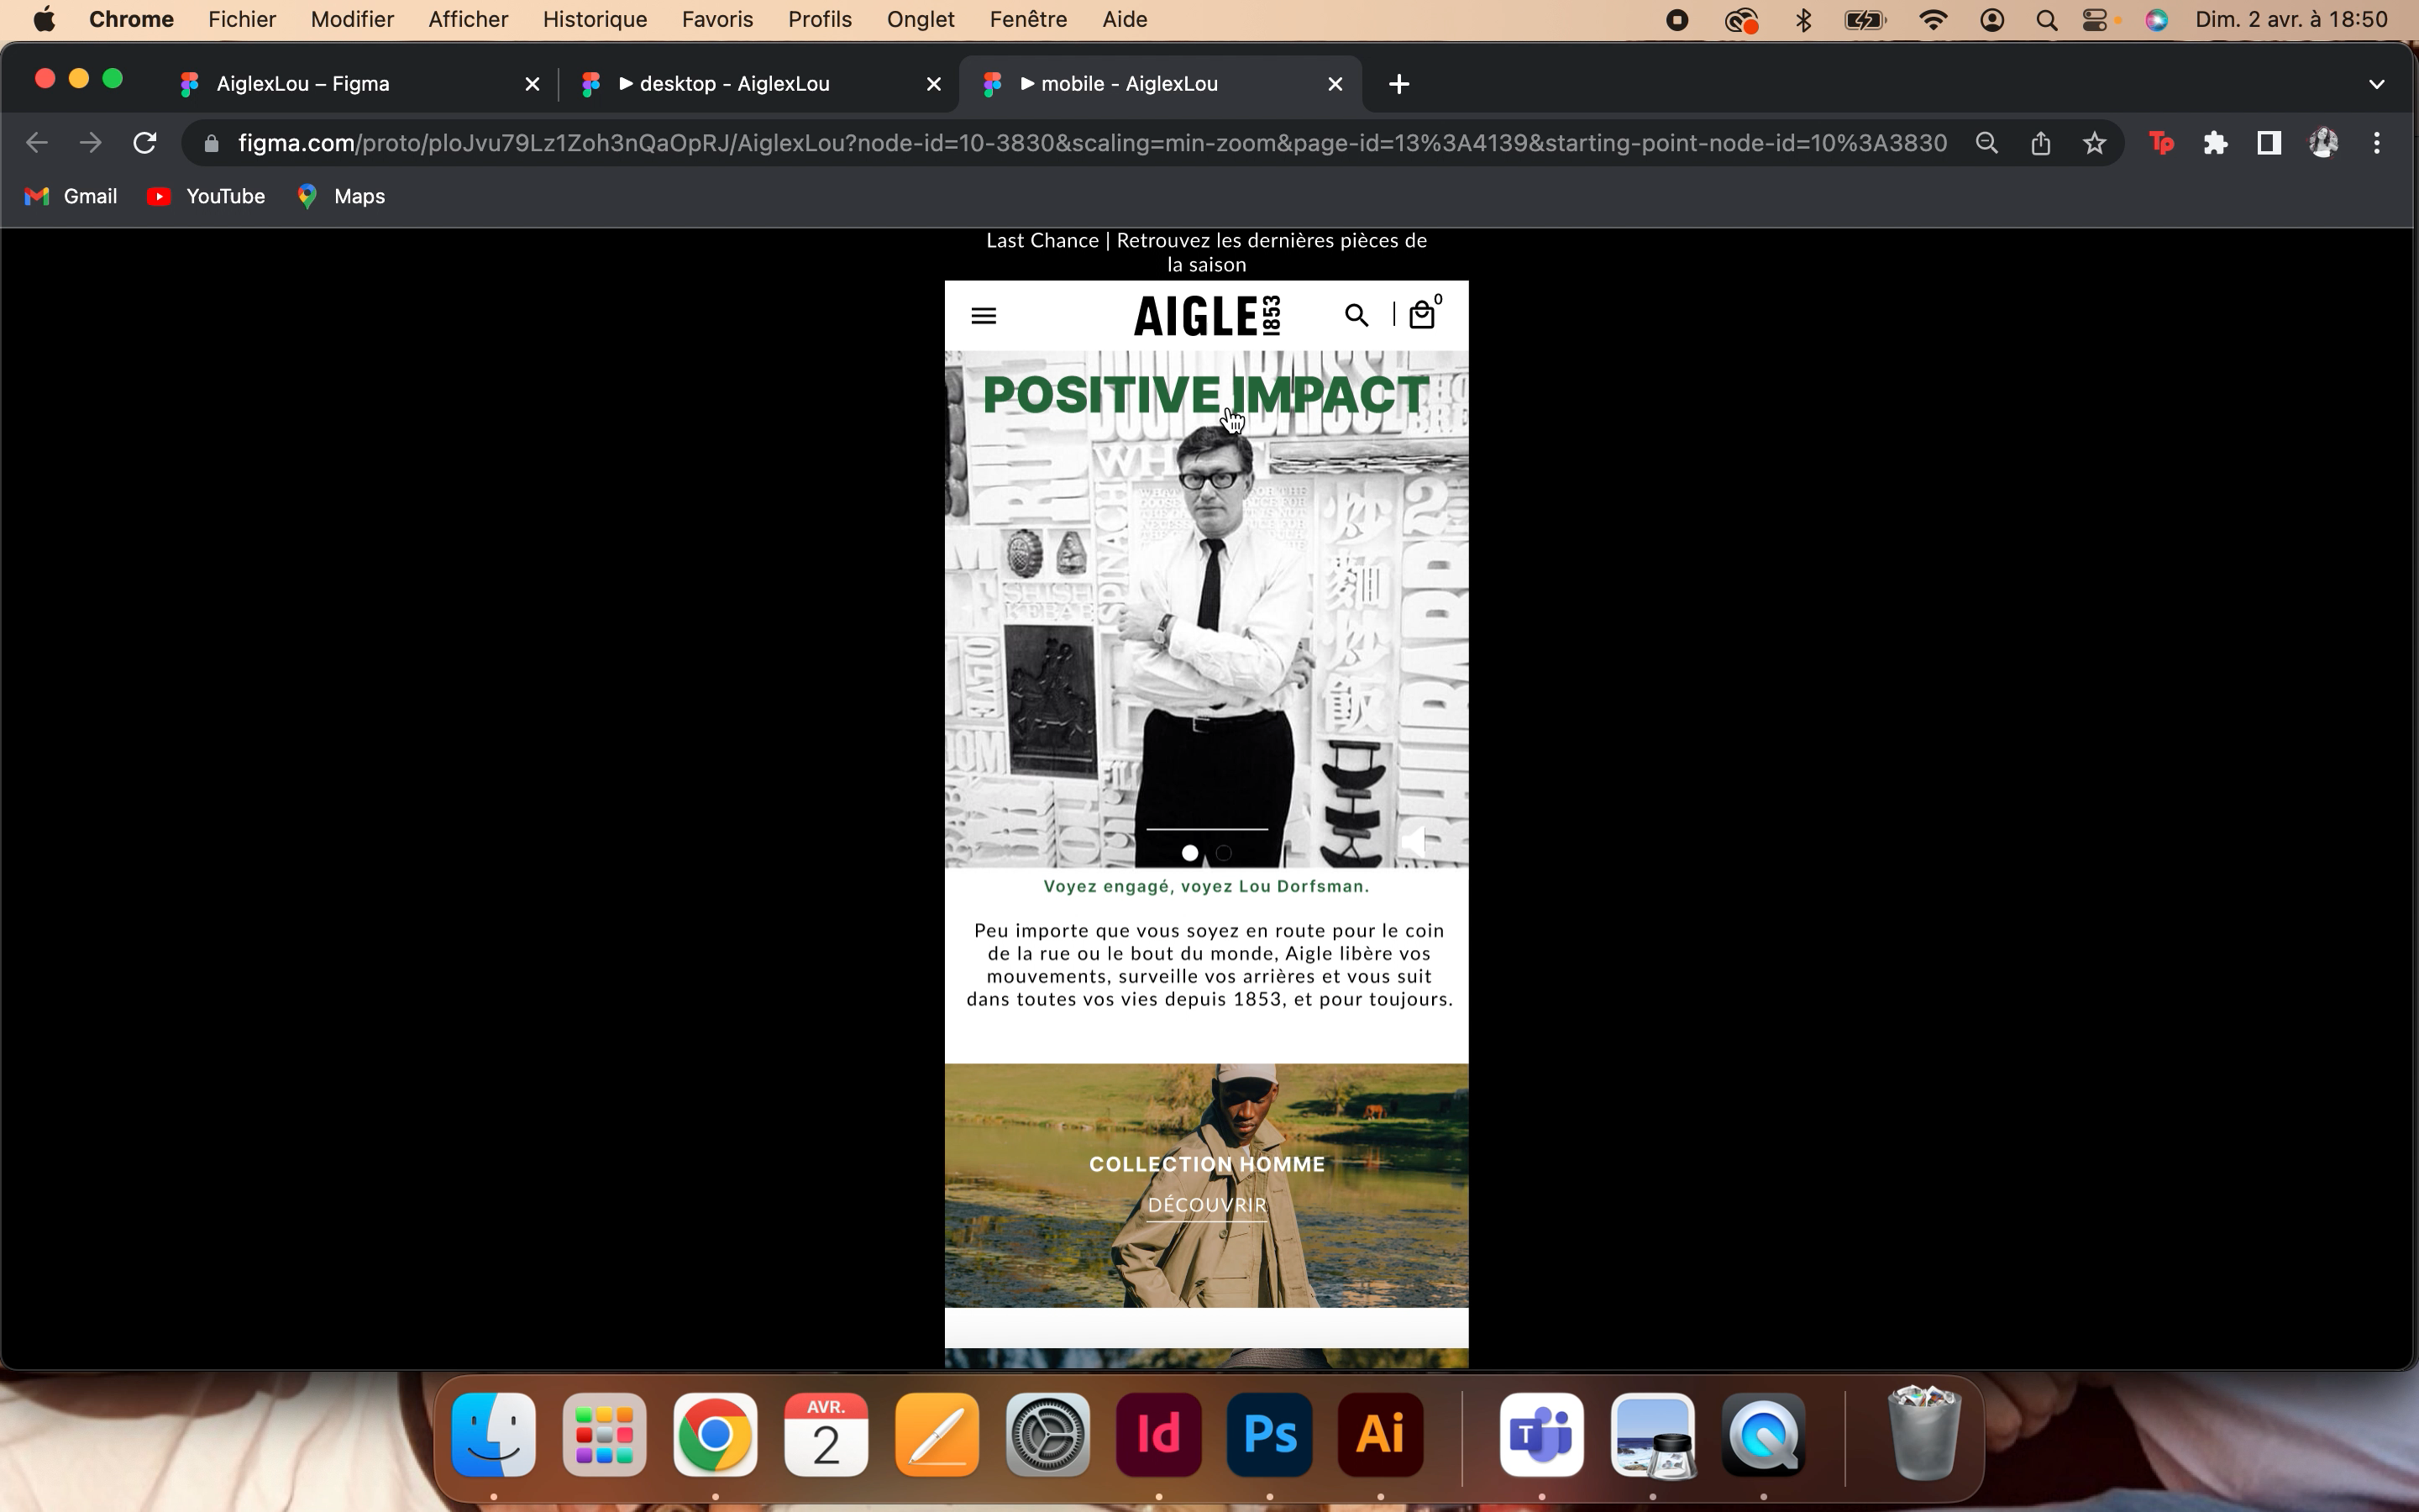The image size is (2419, 1512).
Task: Click the DÉCOUVRIR link under Collection Homme
Action: (x=1206, y=1205)
